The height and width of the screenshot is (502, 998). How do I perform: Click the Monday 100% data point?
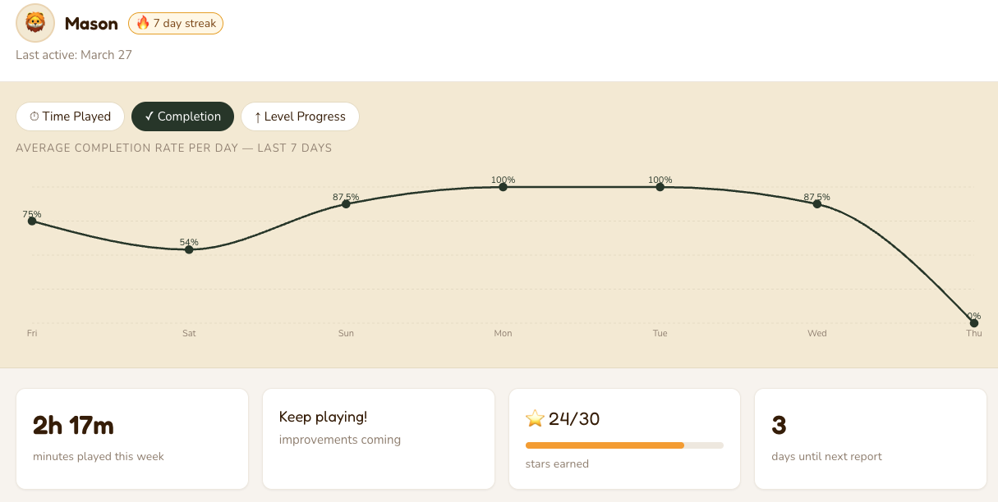(503, 187)
